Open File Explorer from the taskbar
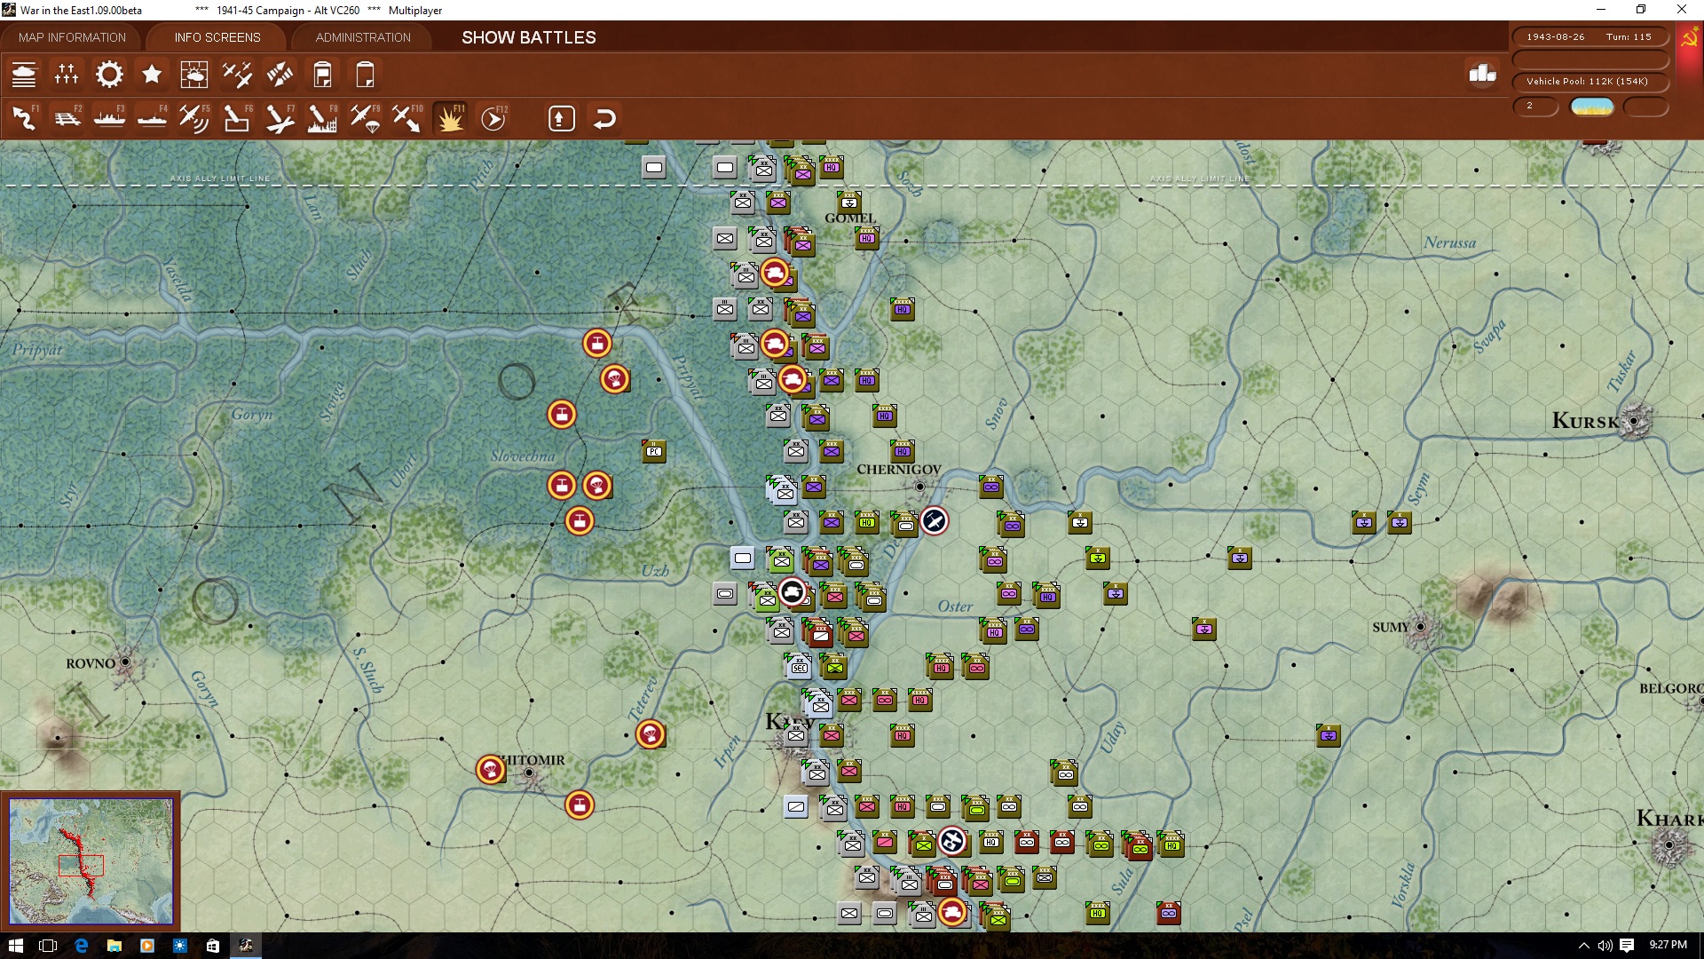The image size is (1704, 959). tap(114, 946)
